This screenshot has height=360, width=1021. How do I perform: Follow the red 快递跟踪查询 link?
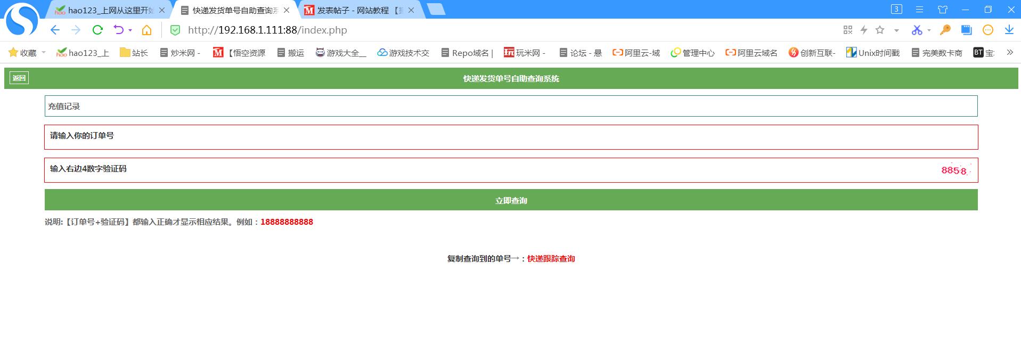click(x=551, y=259)
